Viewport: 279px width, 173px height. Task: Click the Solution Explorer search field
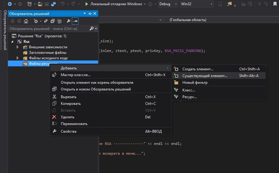pyautogui.click(x=49, y=29)
